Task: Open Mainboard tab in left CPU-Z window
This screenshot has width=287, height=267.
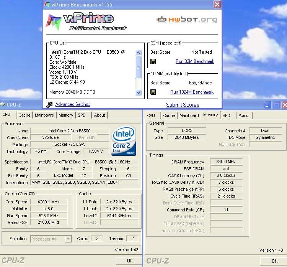Action: coord(44,115)
